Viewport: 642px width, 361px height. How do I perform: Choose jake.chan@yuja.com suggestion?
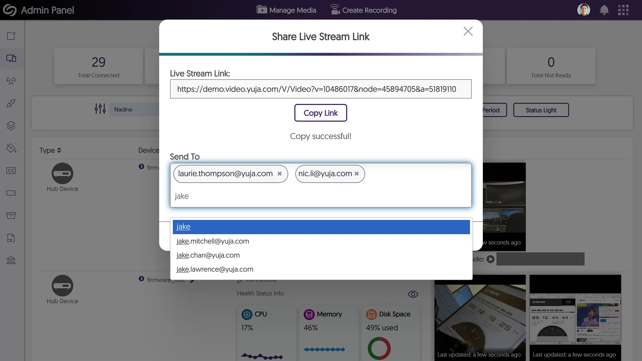click(x=208, y=255)
